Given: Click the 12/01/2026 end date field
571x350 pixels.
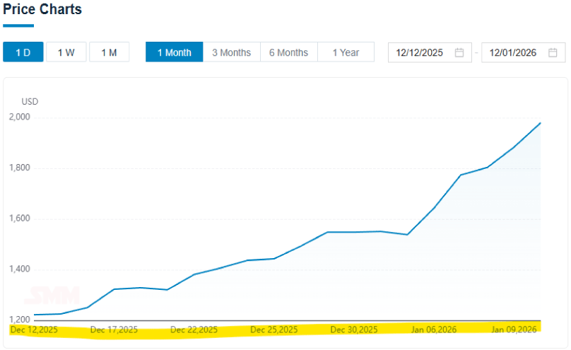Looking at the screenshot, I should click(x=513, y=53).
